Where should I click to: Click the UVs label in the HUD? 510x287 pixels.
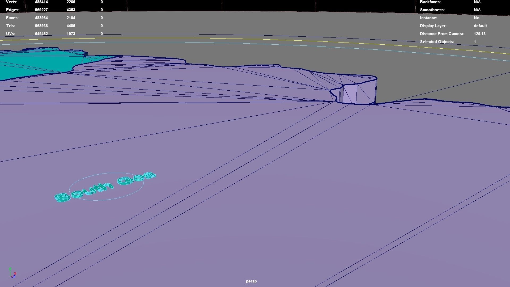coord(11,34)
